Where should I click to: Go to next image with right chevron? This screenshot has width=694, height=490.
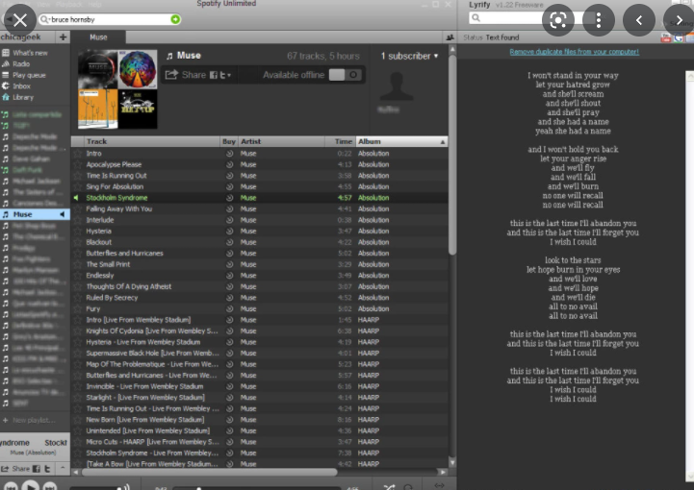[x=679, y=20]
